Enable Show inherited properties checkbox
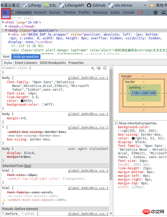167x217 pixels. tap(116, 123)
